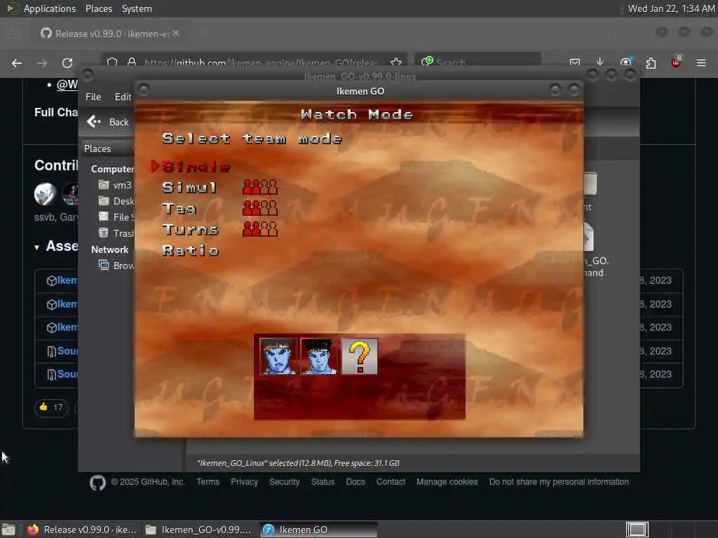Open Browse Network in file manager sidebar

116,265
